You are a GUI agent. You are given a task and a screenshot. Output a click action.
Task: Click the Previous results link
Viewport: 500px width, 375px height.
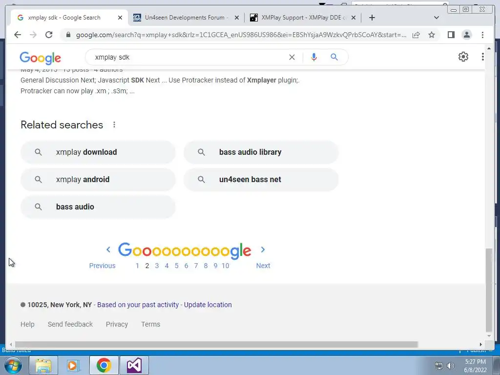103,266
